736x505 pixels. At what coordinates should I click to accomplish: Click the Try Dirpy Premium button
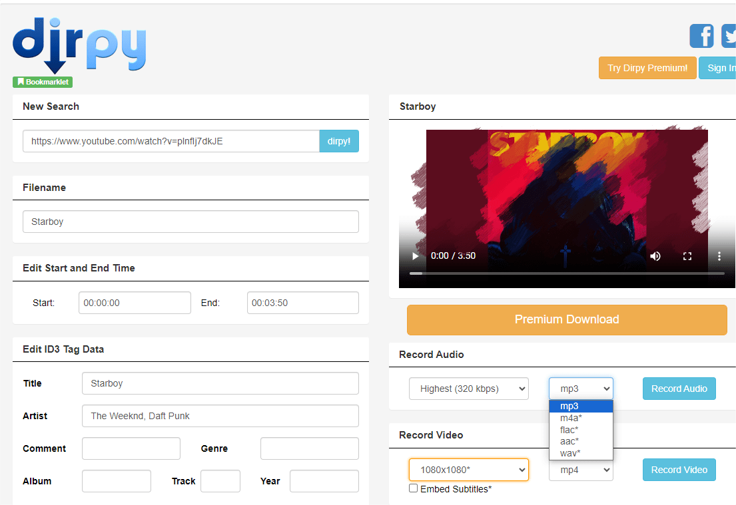tap(647, 68)
